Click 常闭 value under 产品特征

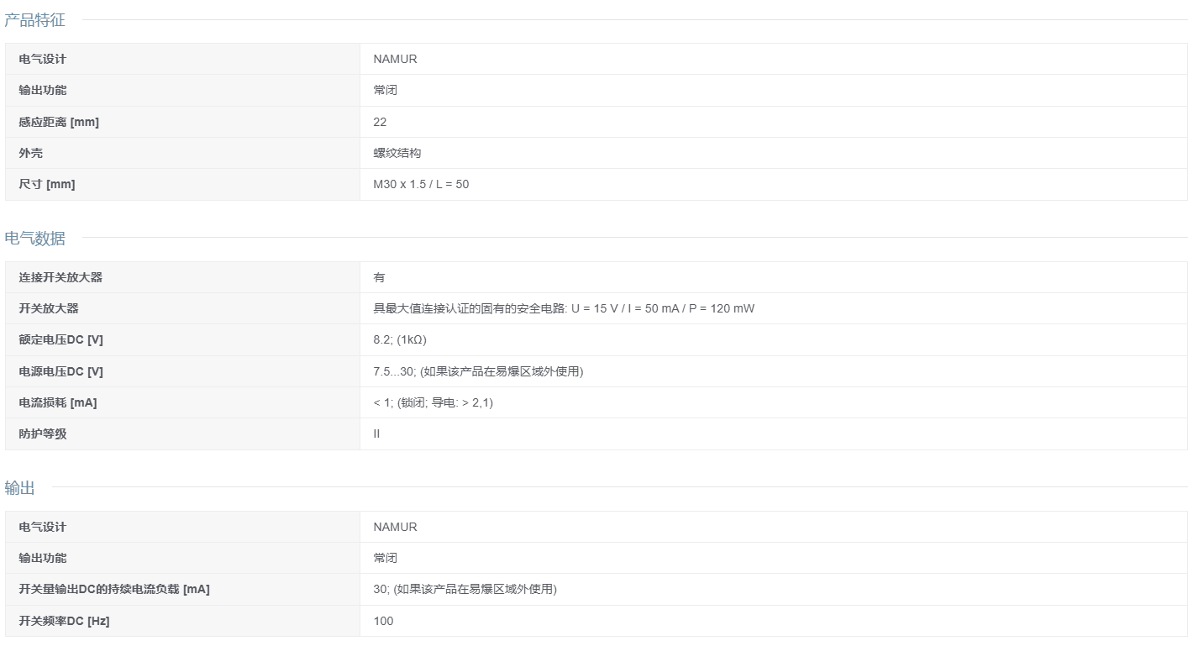pos(386,90)
